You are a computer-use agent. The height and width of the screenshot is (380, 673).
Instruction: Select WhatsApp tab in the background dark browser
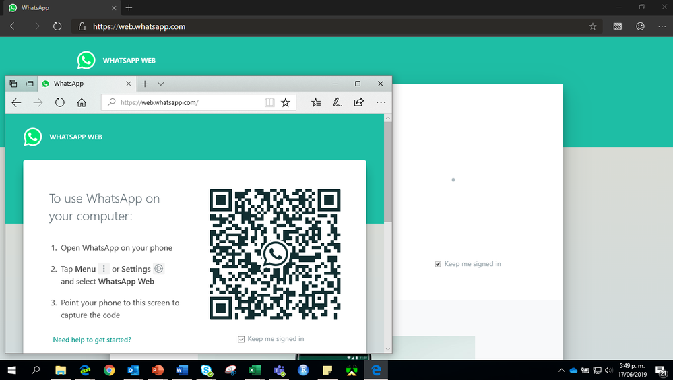coord(62,7)
